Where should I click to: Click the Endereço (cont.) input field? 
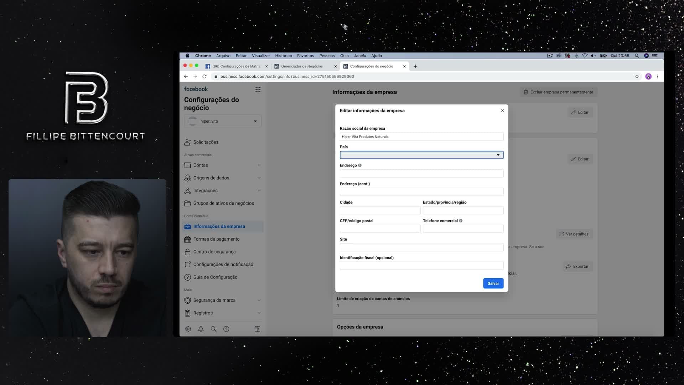pos(421,192)
